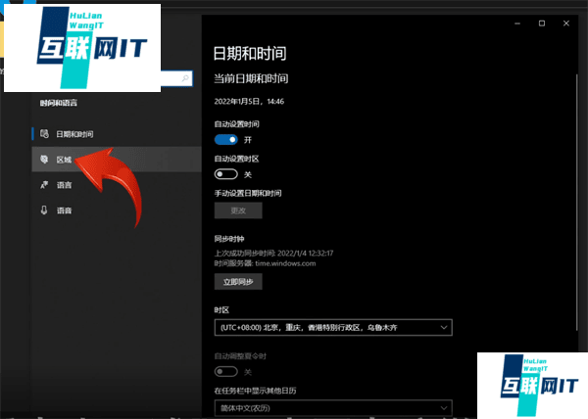Screen dimensions: 588x419
Task: Maximize the Settings window
Action: (x=542, y=23)
